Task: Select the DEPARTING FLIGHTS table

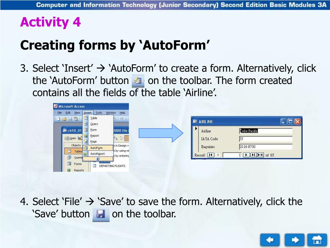Action: pyautogui.click(x=109, y=166)
